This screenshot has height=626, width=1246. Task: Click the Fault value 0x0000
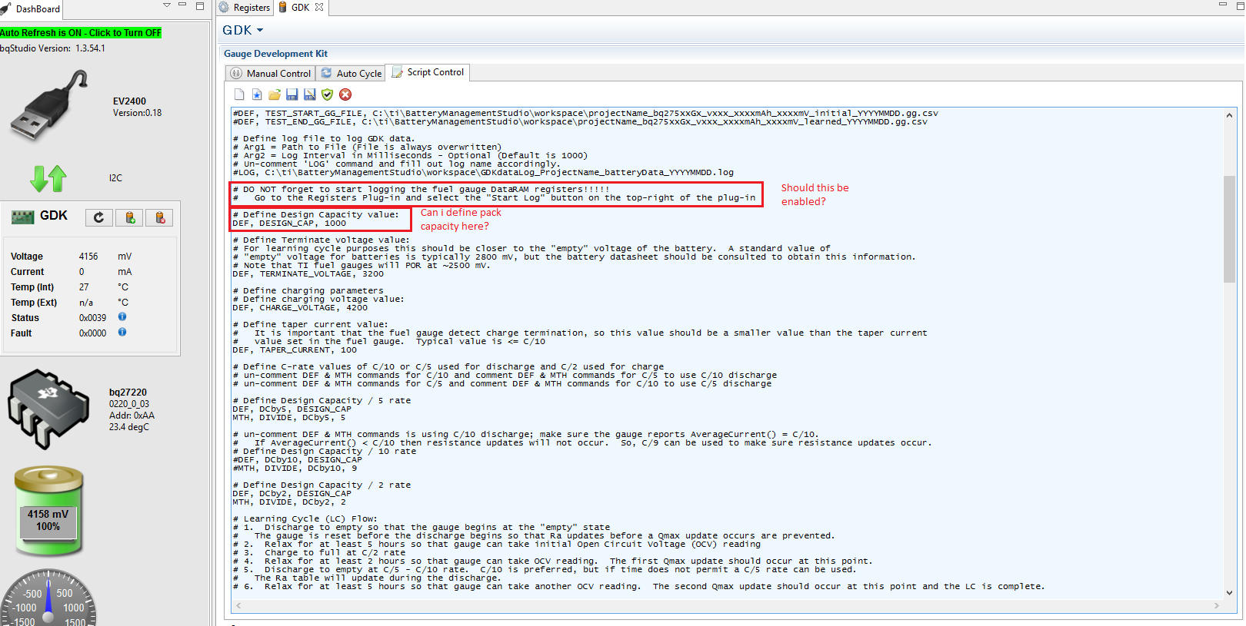click(93, 333)
